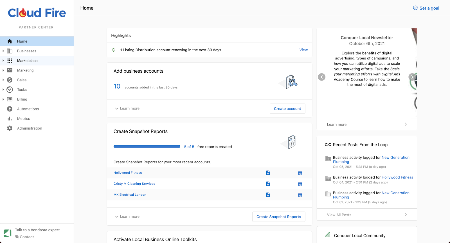Create snapshot report icon for MK Electrical London
This screenshot has height=243, width=450.
click(268, 195)
